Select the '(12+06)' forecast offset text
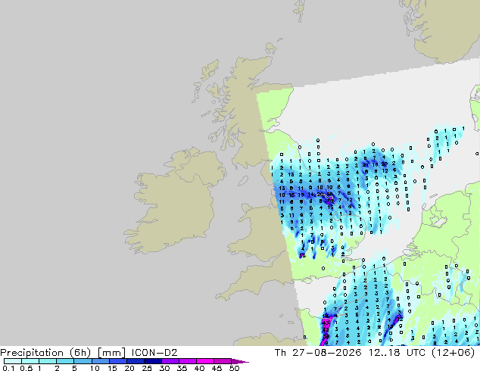The height and width of the screenshot is (371, 480). click(x=453, y=353)
